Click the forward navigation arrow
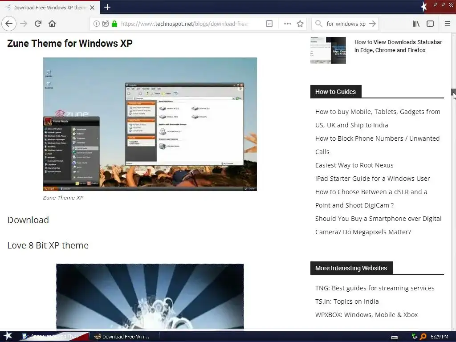 [x=24, y=24]
